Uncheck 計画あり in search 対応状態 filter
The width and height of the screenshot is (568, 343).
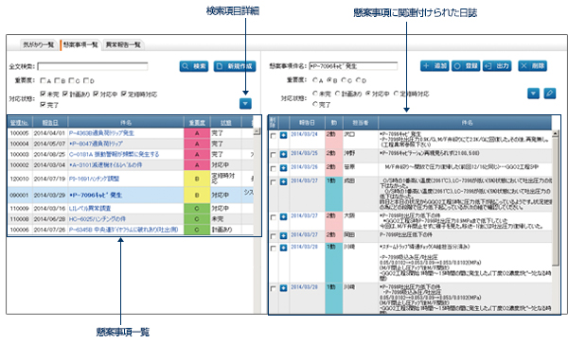[x=65, y=94]
